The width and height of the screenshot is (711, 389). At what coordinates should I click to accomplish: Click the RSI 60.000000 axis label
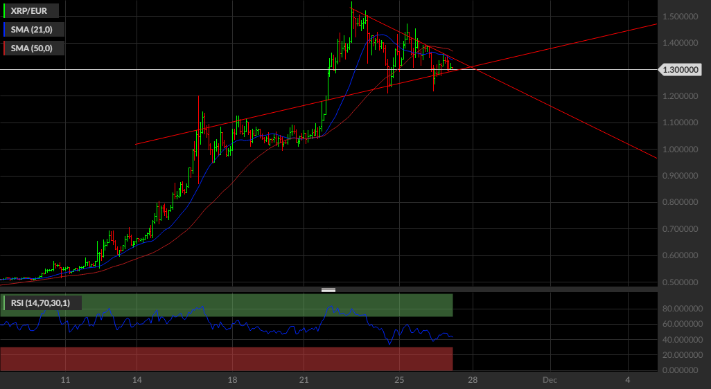pyautogui.click(x=683, y=324)
